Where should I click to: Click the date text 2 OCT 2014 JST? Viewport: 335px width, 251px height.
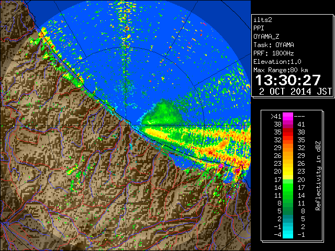click(295, 92)
